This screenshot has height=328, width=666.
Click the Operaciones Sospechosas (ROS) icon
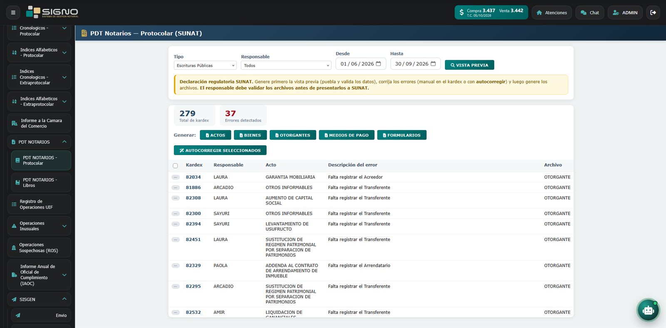(x=14, y=248)
